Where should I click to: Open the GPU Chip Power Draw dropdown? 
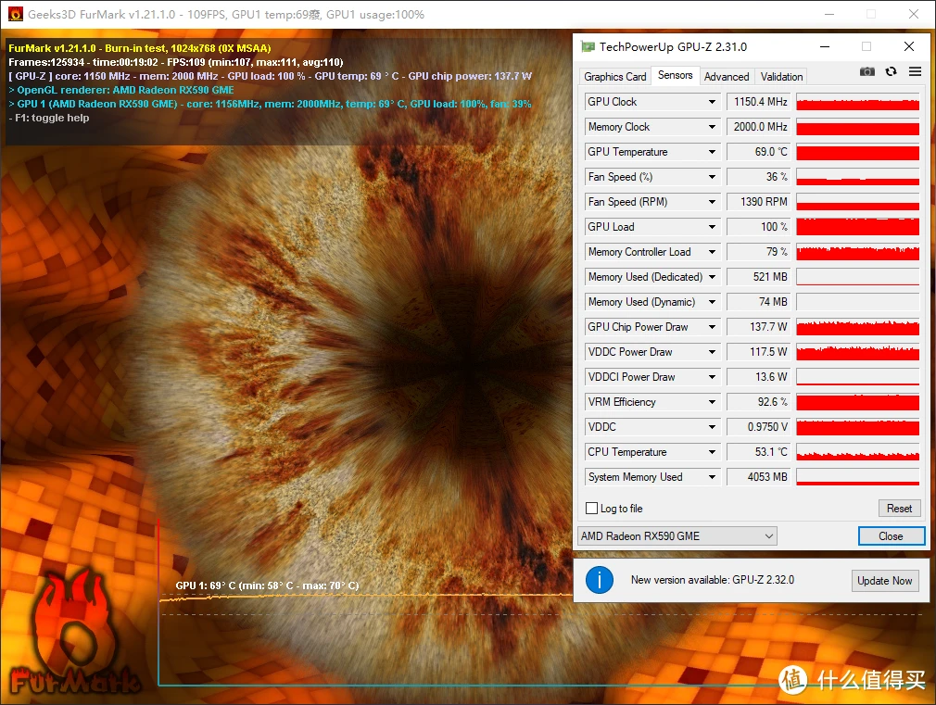(x=712, y=328)
